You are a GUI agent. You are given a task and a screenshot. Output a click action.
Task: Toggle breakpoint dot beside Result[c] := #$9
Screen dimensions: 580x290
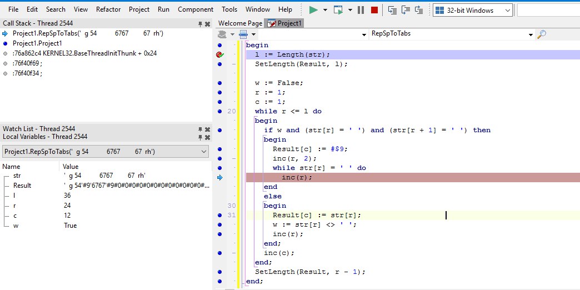pos(219,149)
